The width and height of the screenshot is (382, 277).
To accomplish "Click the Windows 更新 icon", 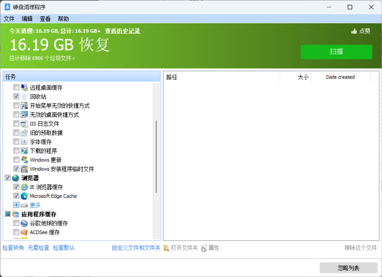I will (24, 160).
